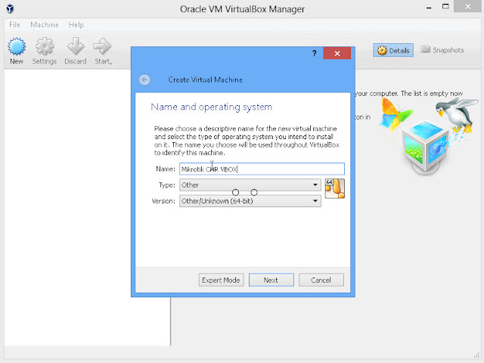Click the 'Name and operating system' heading

[x=212, y=107]
